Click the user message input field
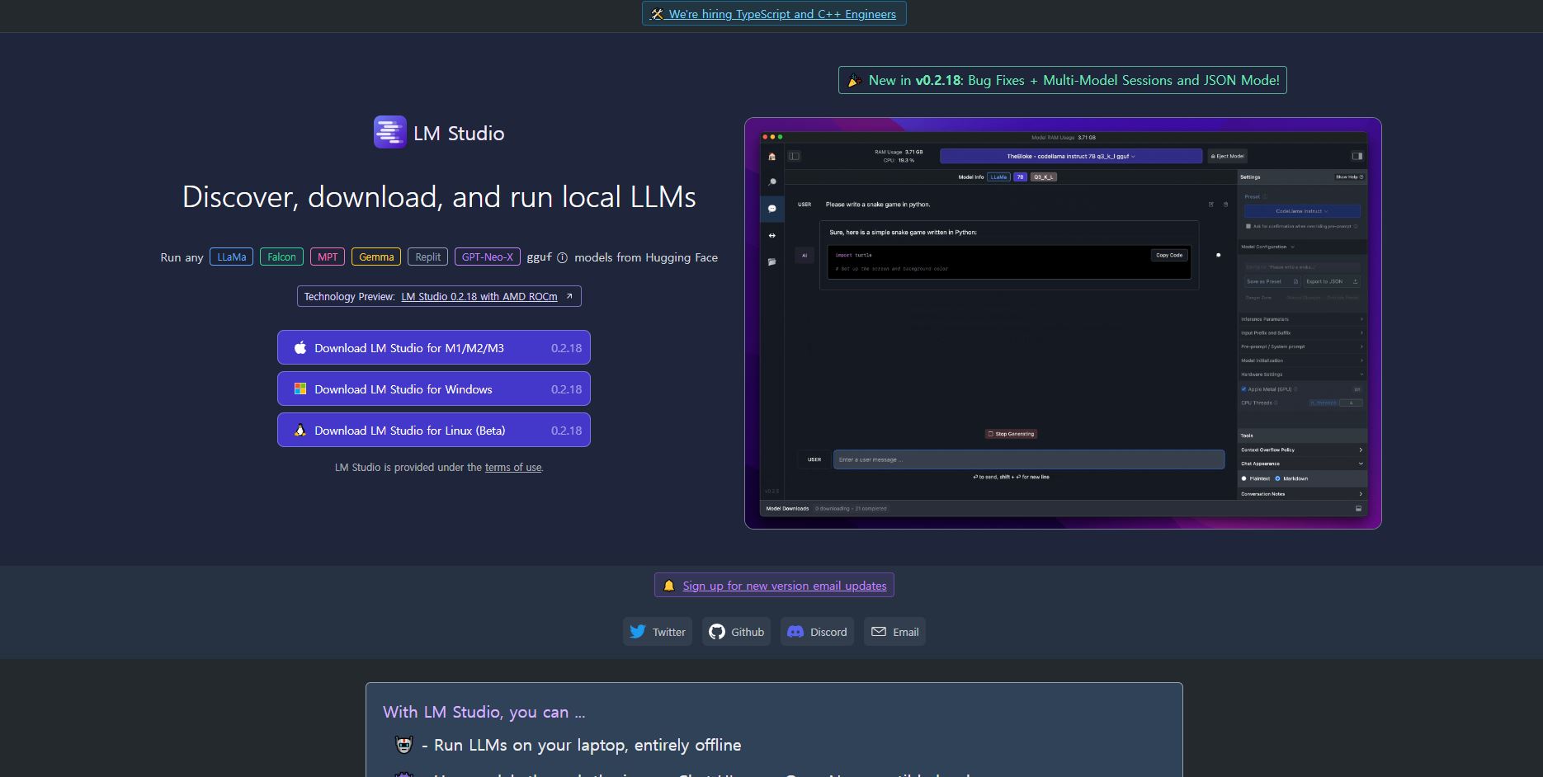Screen dimensions: 1543x777 click(x=1028, y=459)
